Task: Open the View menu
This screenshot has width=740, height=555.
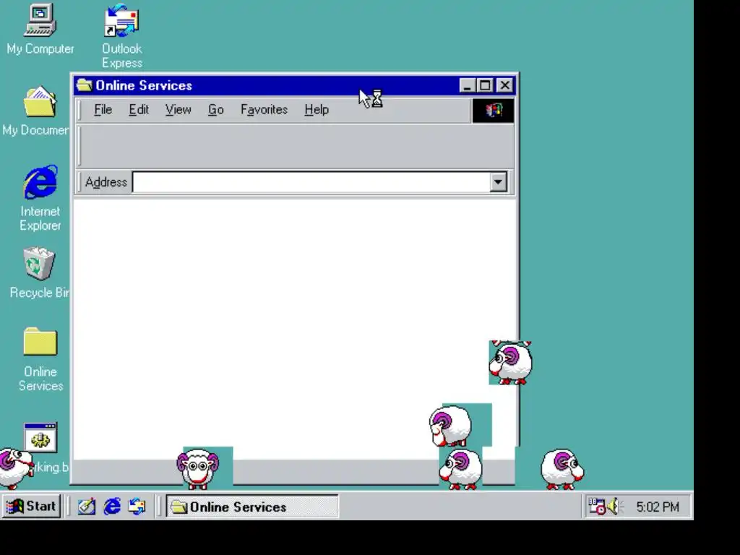Action: point(178,110)
